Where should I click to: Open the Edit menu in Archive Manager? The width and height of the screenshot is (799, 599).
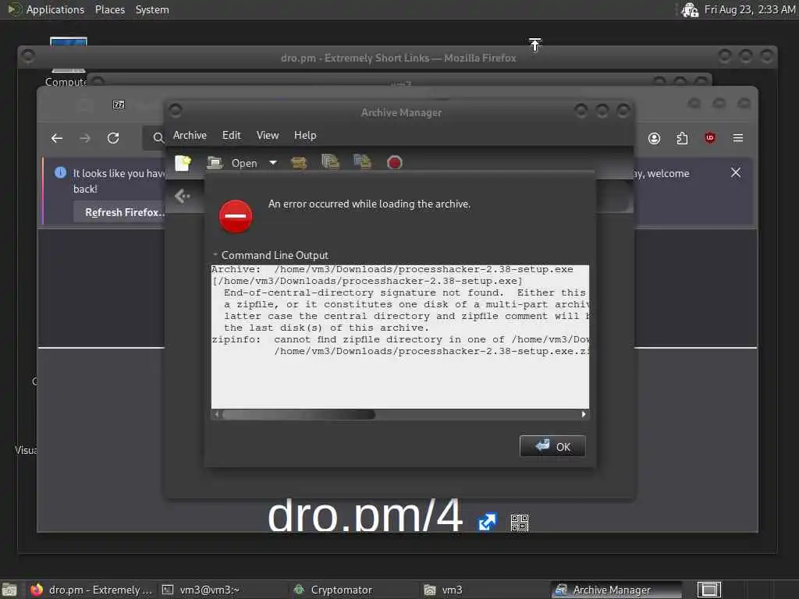click(231, 135)
